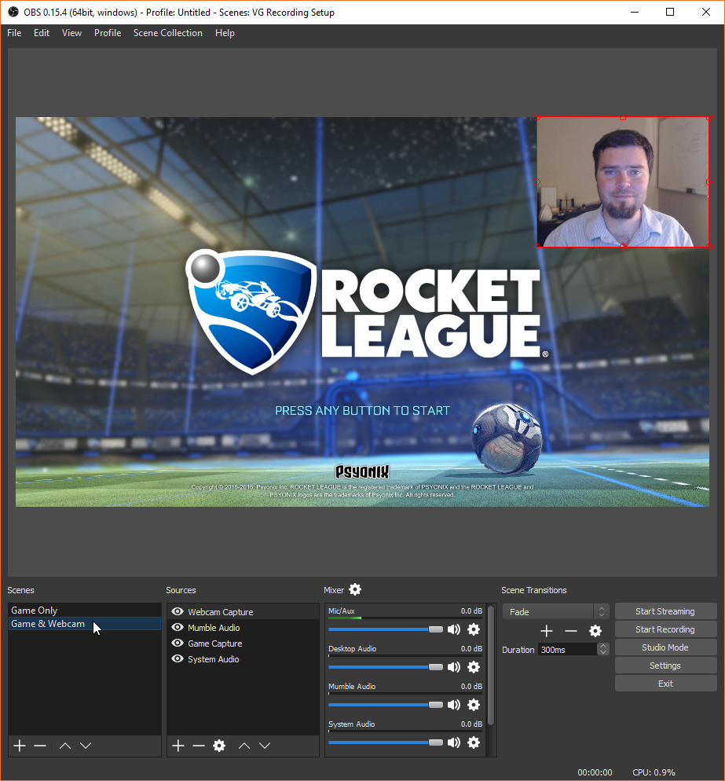The height and width of the screenshot is (781, 725).
Task: Open source properties gear icon
Action: pyautogui.click(x=219, y=746)
